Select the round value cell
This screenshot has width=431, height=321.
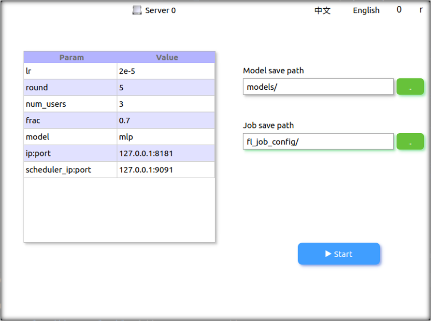pyautogui.click(x=166, y=88)
